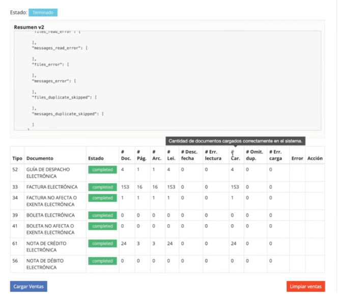Select the FACTURA NO AFECTA O EXENTA row name
Viewport: 341px width, 300px height.
[x=51, y=201]
